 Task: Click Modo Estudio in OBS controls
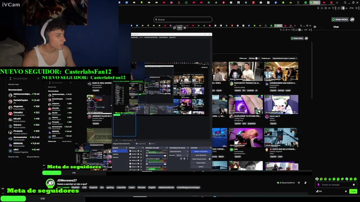[201, 163]
